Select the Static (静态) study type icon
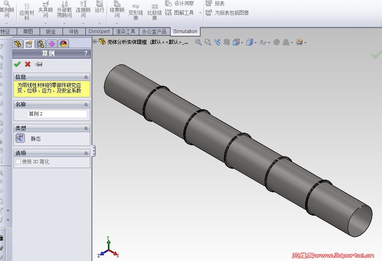382x261 pixels. 20,138
